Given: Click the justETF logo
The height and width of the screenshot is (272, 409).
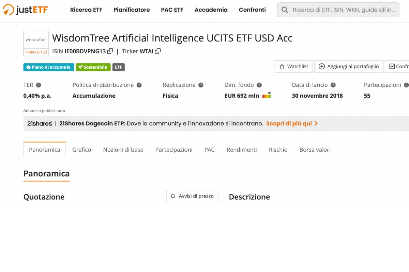Looking at the screenshot, I should (x=25, y=10).
